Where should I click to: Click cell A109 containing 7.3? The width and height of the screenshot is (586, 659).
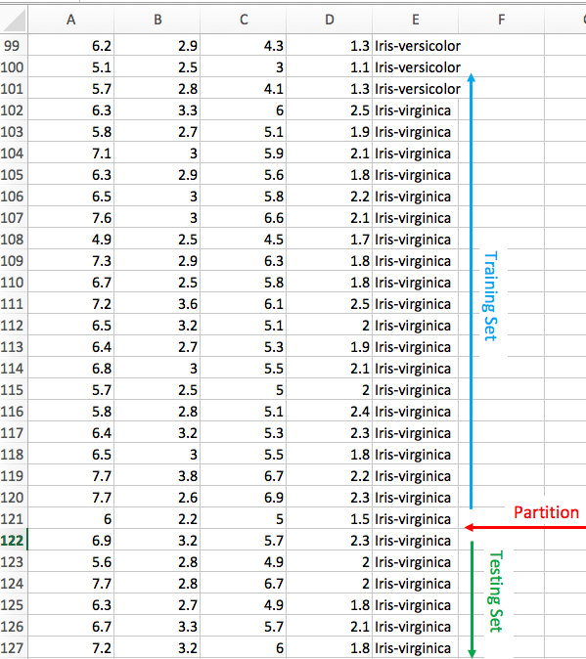71,261
